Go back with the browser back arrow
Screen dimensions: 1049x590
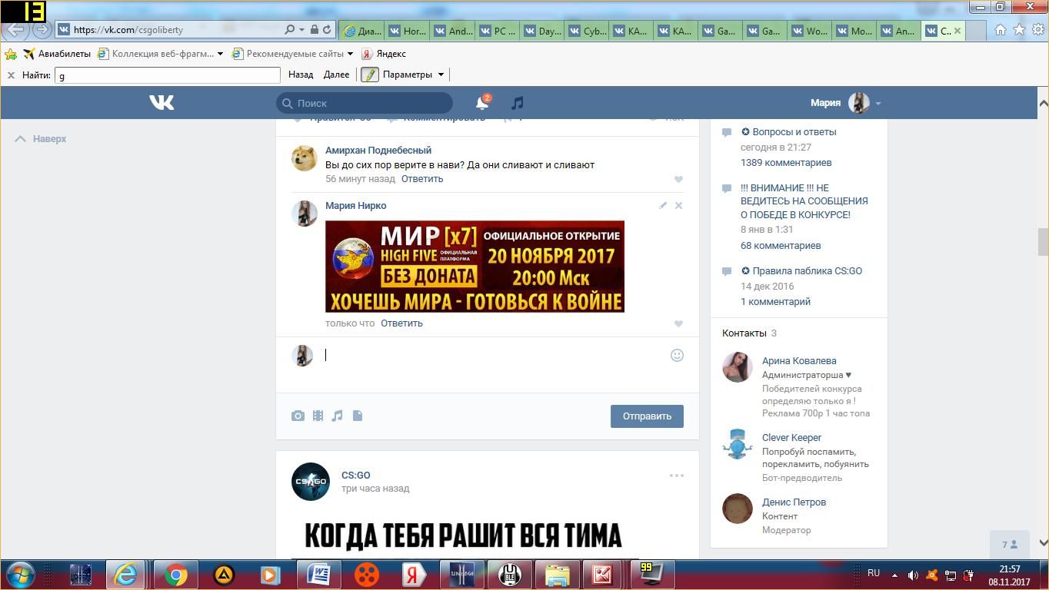(x=16, y=30)
